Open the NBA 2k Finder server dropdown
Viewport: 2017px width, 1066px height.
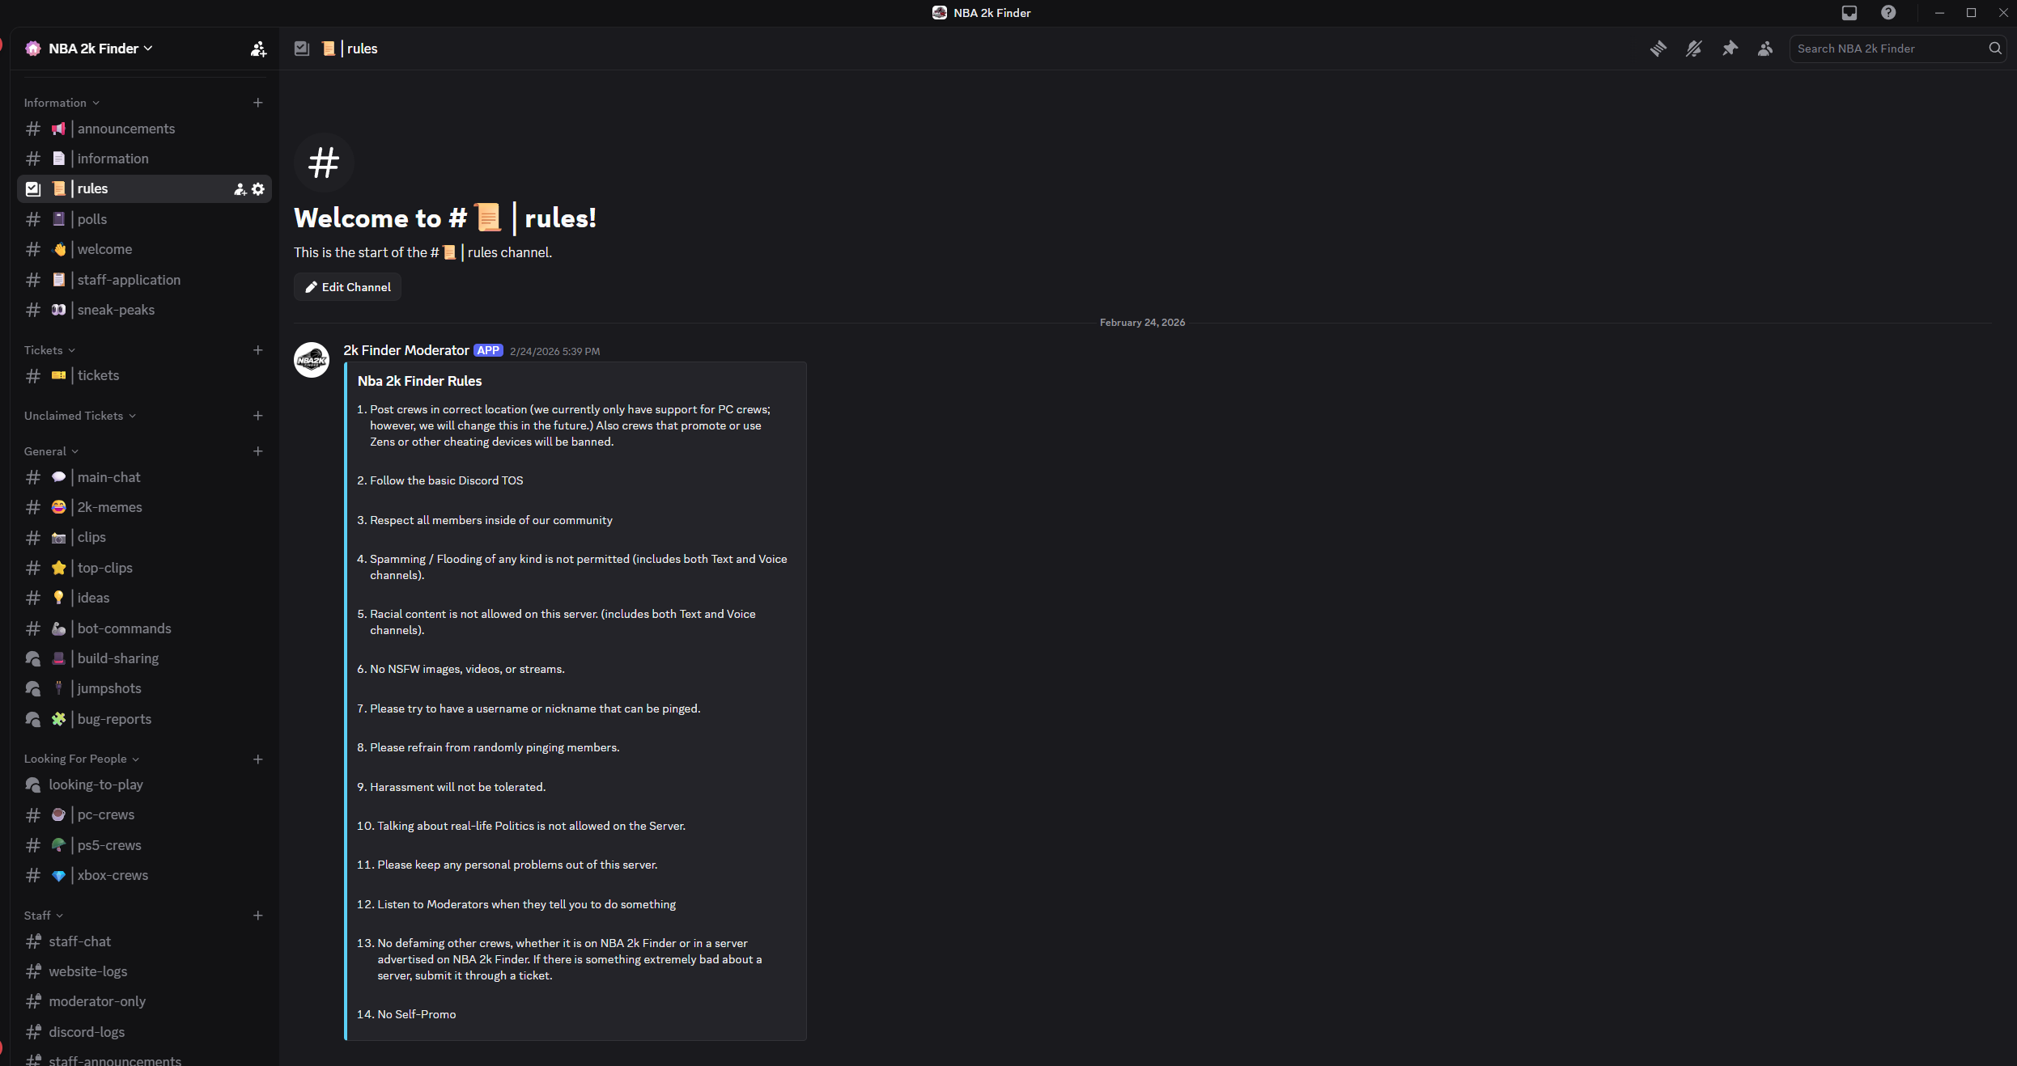89,48
